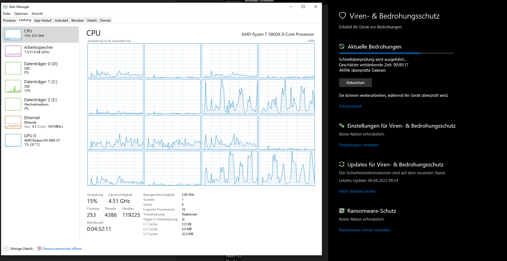Screen dimensions: 507x261
Task: Switch to the Dienste tab
Action: tap(105, 20)
